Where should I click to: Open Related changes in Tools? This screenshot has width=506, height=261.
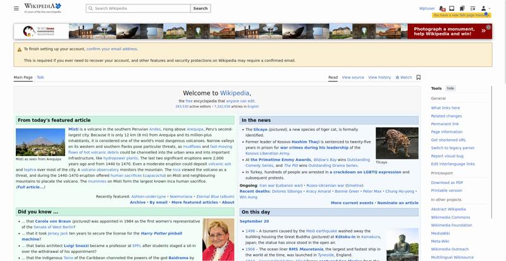[x=447, y=116]
